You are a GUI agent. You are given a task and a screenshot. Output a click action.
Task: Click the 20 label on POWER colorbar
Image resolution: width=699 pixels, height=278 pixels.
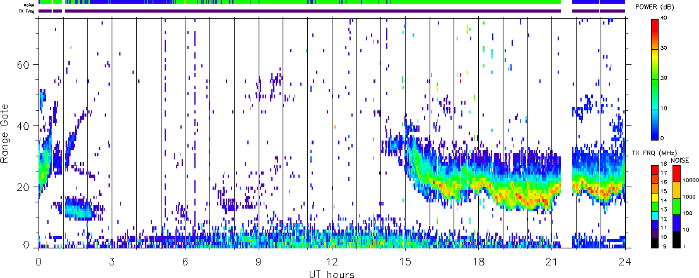coord(665,78)
